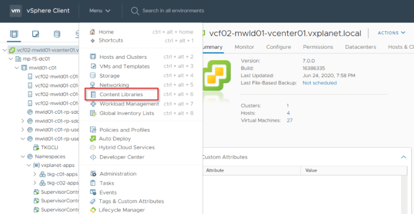This screenshot has width=414, height=214.
Task: Click the Virtual Machines count link 27
Action: tap(289, 121)
